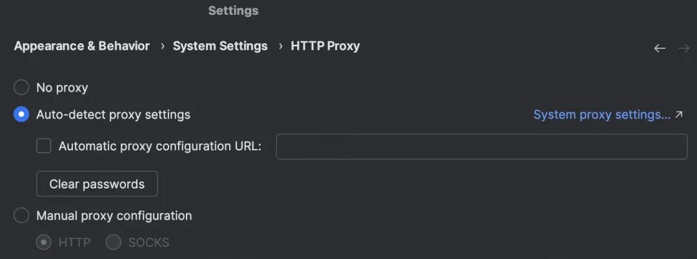Click the external-link arrow beside System proxy settings

(x=679, y=115)
